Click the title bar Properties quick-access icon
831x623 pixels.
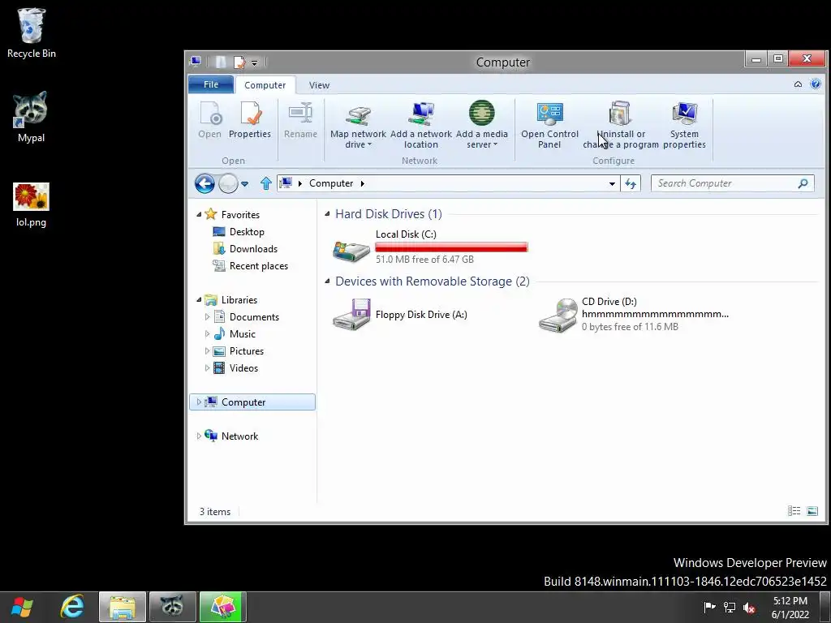point(239,62)
